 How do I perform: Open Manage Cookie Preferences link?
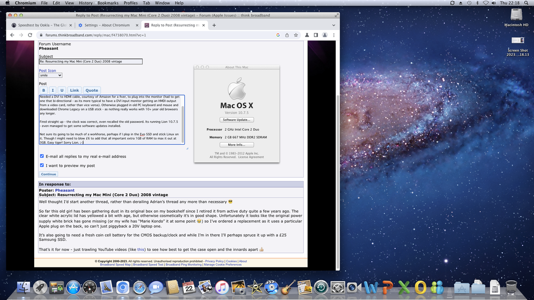pyautogui.click(x=223, y=265)
